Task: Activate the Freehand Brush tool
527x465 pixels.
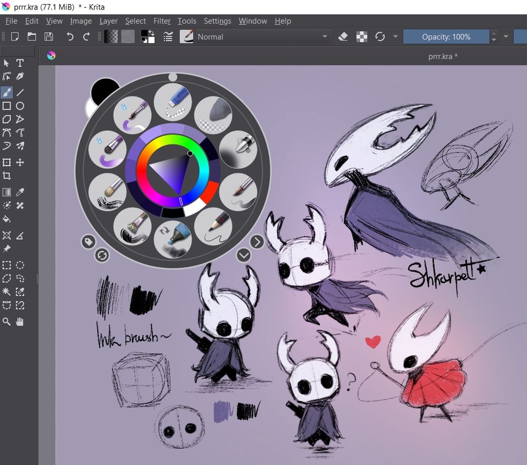Action: click(x=6, y=92)
